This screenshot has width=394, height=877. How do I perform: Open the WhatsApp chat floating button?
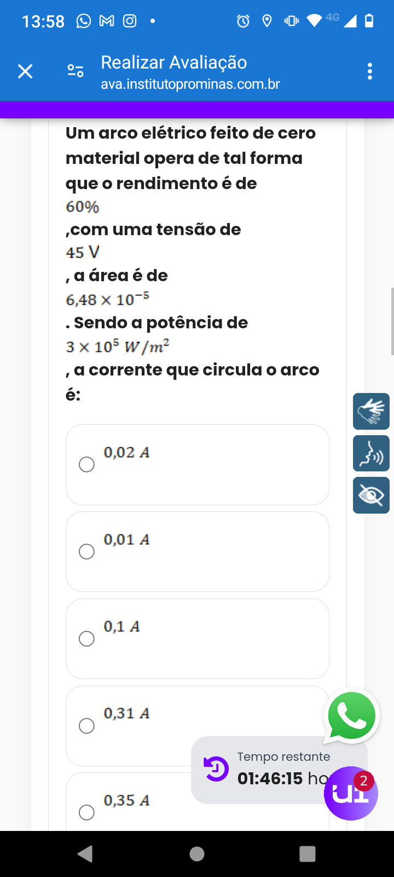pos(351,715)
